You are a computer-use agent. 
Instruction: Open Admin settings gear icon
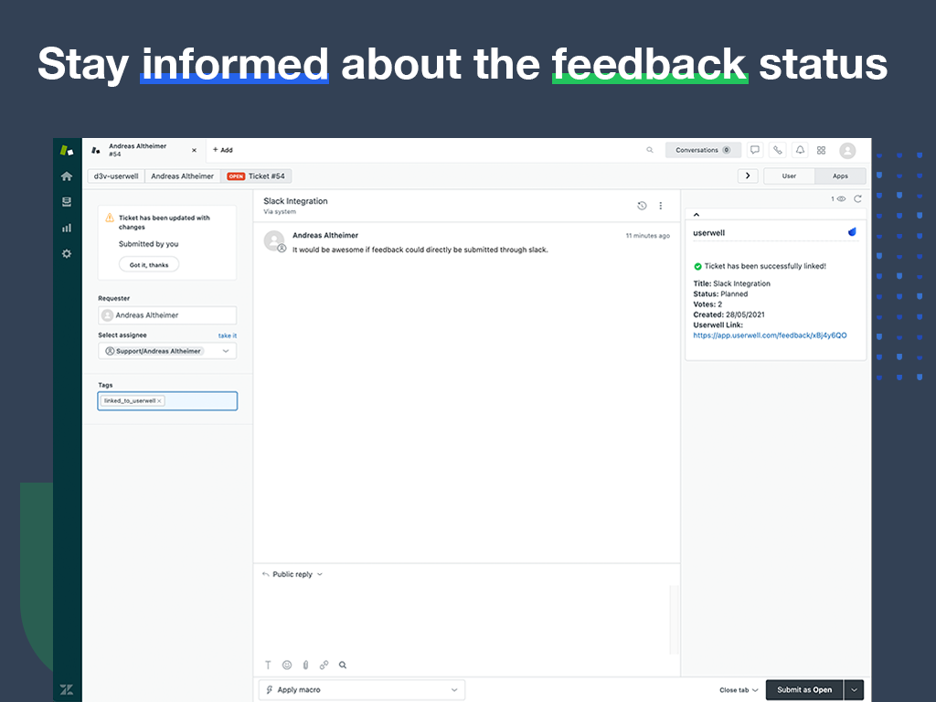[x=67, y=253]
